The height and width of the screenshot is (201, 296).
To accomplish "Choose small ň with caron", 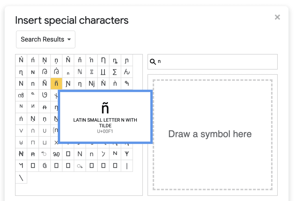I will tap(80, 60).
